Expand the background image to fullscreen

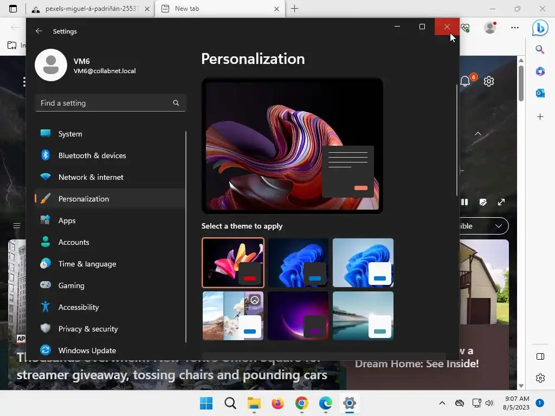tap(501, 202)
